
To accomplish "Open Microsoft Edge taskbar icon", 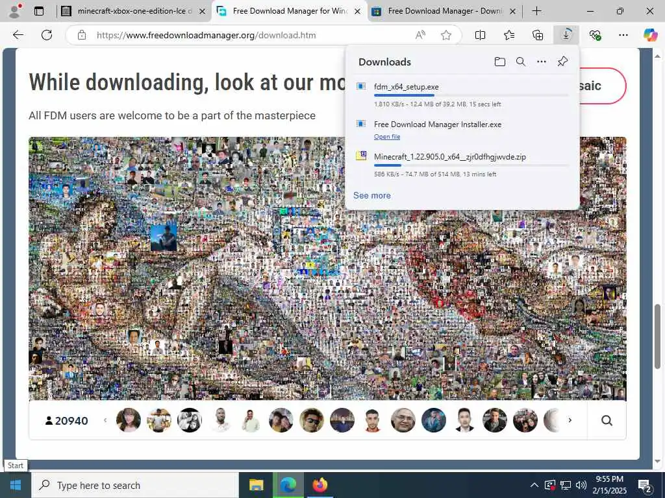I will tap(288, 485).
